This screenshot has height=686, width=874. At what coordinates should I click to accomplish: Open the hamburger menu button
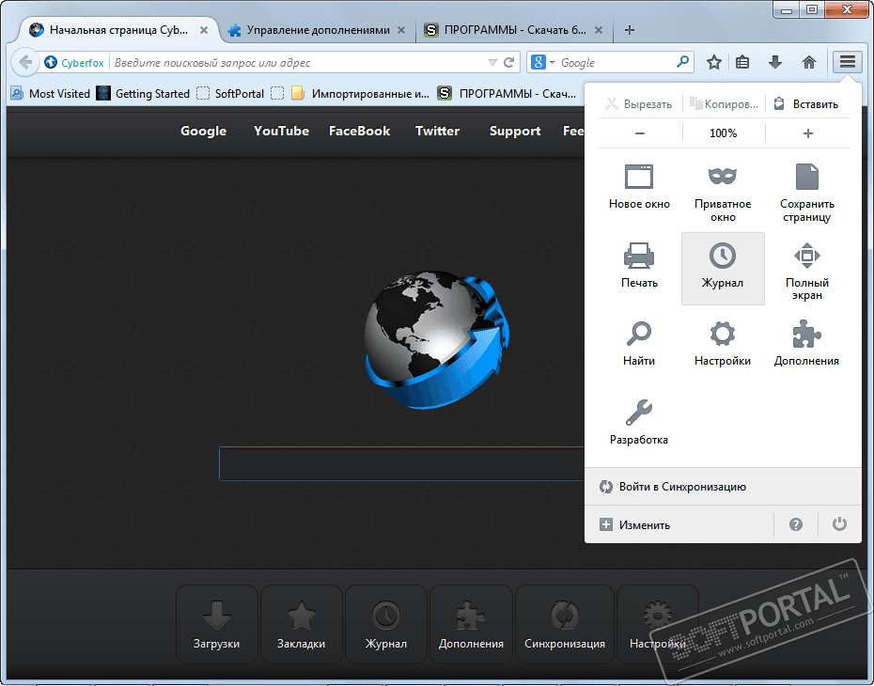pos(848,62)
